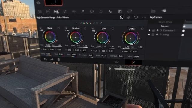Reset all HDR wheels
192x108 pixels.
(136, 17)
